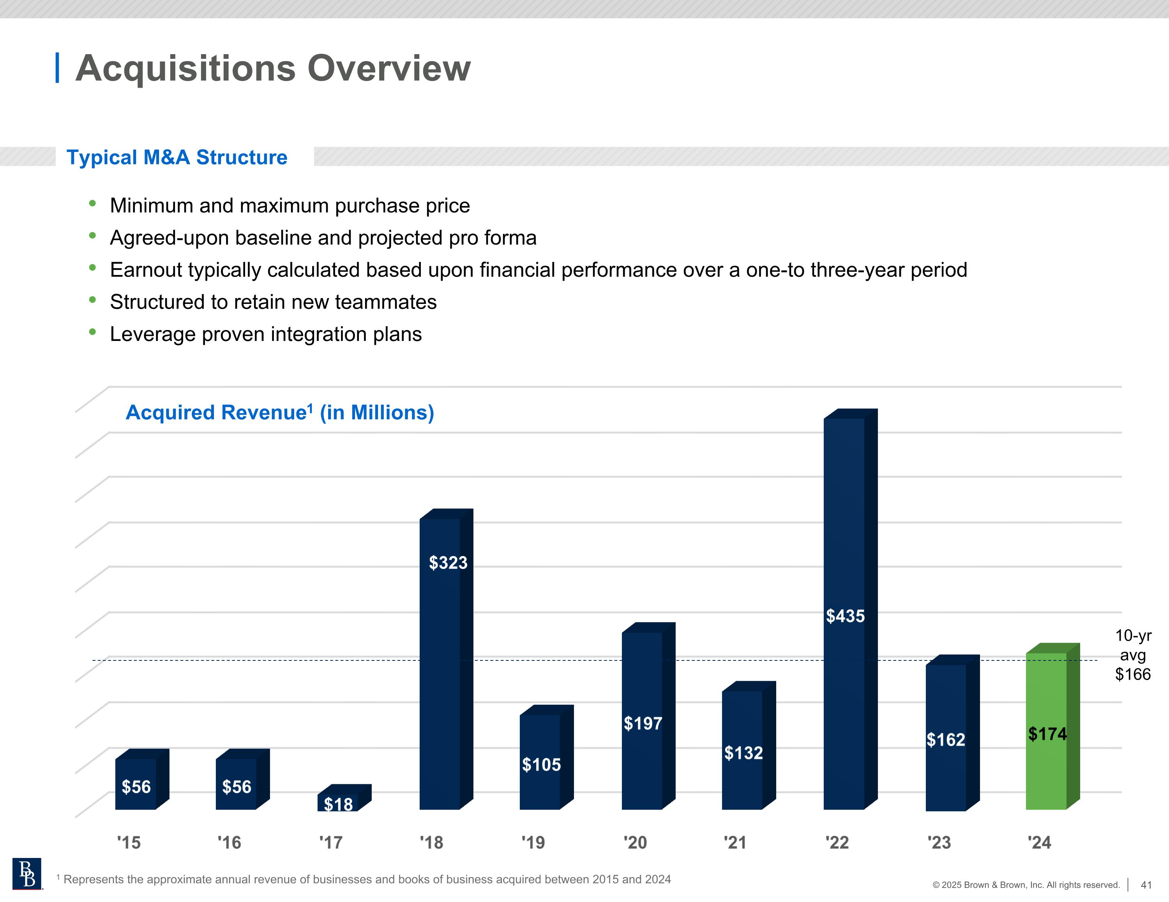The width and height of the screenshot is (1169, 902).
Task: Click the $56 bar for '15
Action: click(136, 784)
